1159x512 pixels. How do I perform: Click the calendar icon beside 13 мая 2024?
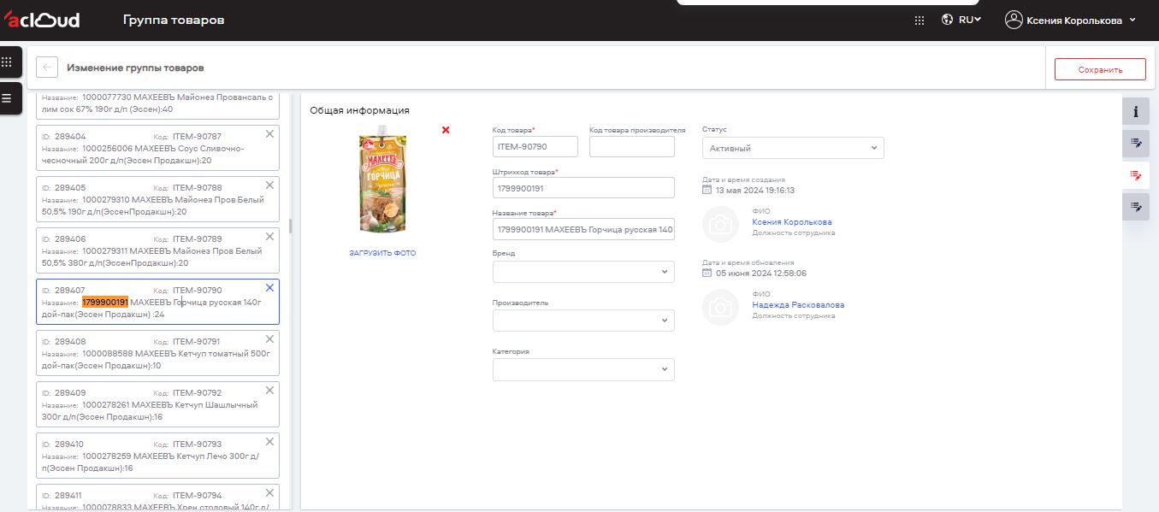coord(707,191)
